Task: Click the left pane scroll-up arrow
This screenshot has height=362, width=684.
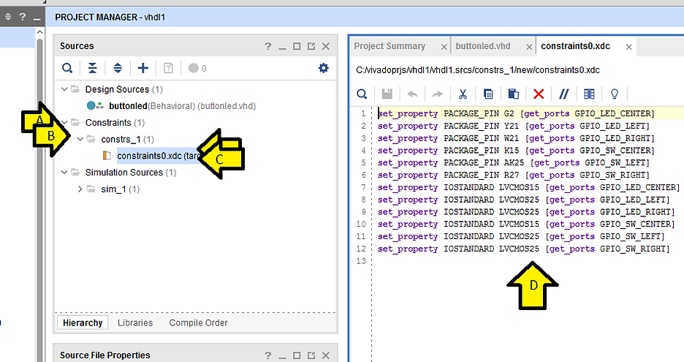Action: pos(39,32)
